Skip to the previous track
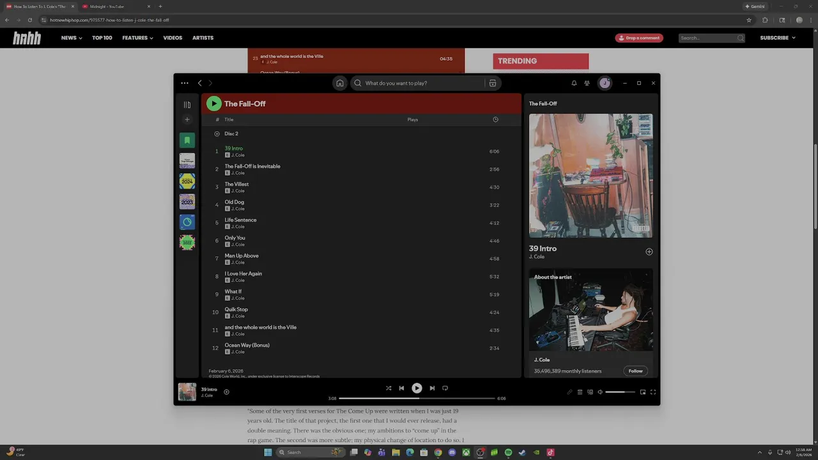818x460 pixels. click(x=401, y=388)
